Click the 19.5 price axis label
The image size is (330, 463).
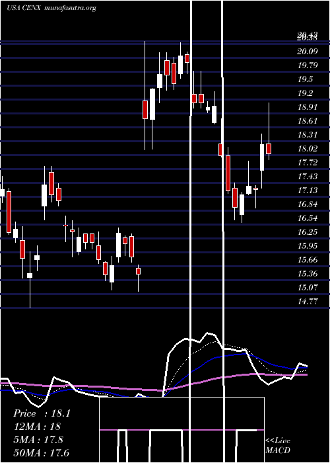pyautogui.click(x=305, y=79)
